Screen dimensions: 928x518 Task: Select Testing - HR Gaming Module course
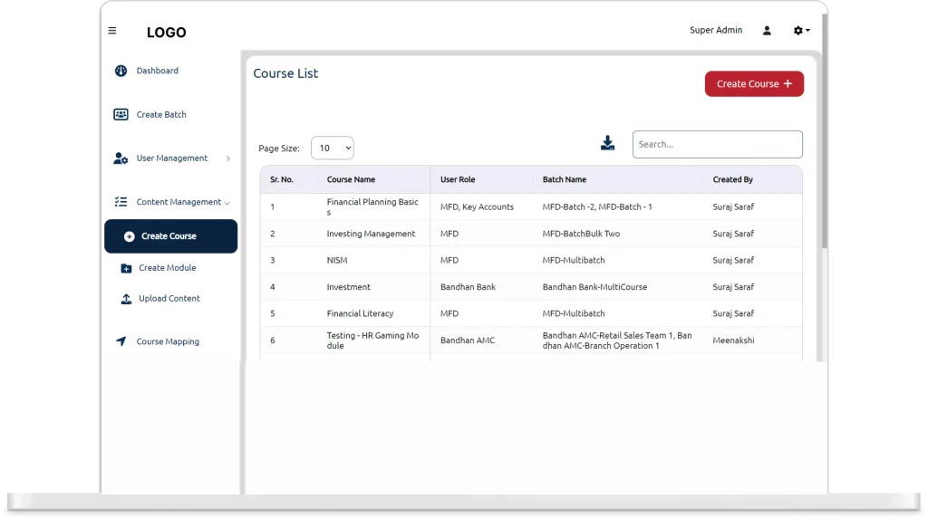point(372,341)
